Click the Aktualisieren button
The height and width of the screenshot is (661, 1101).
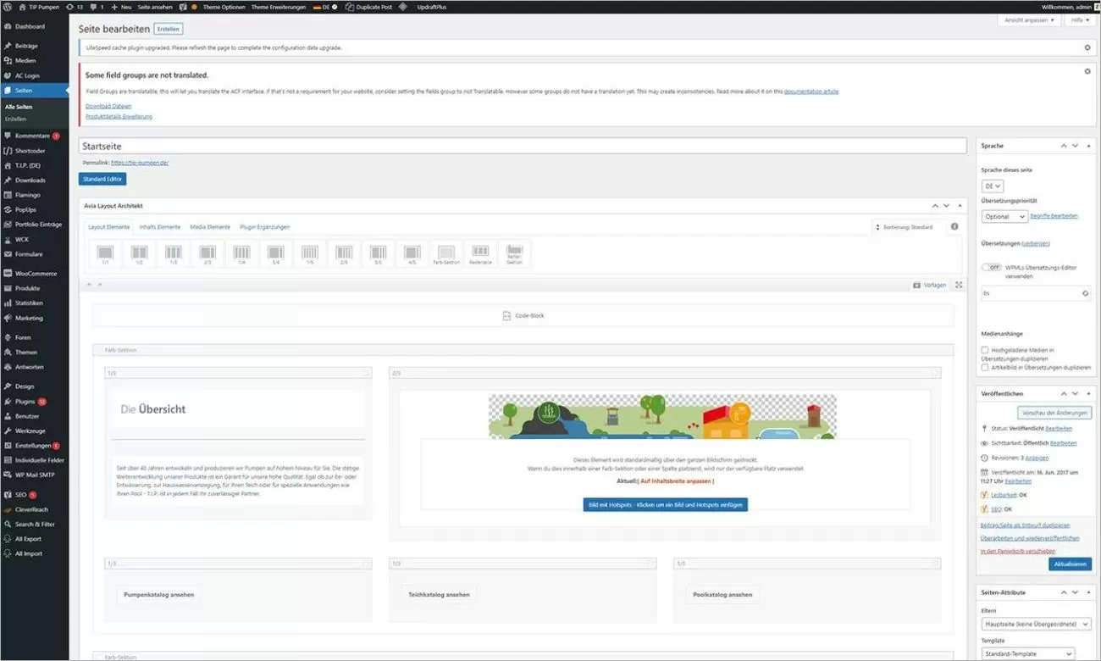click(x=1070, y=563)
